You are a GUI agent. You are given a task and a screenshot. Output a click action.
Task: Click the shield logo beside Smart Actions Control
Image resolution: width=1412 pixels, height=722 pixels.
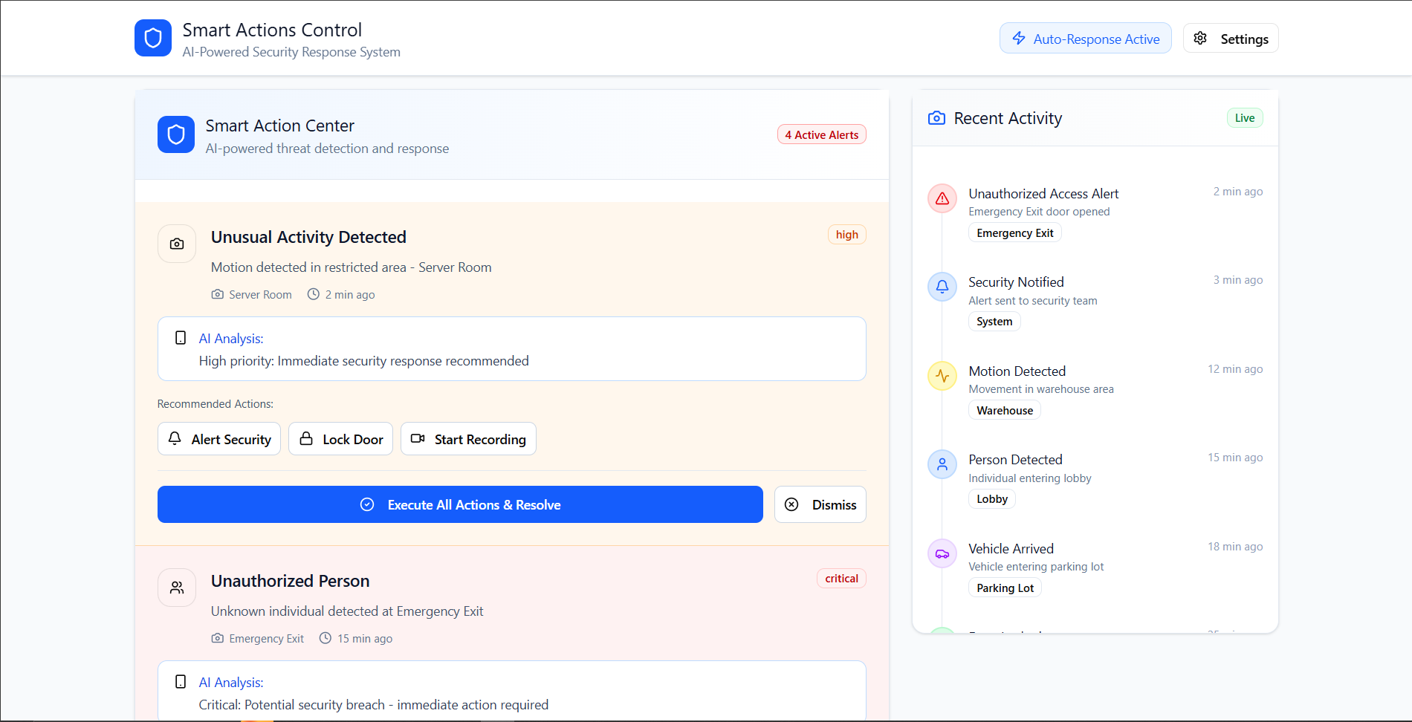pyautogui.click(x=153, y=38)
